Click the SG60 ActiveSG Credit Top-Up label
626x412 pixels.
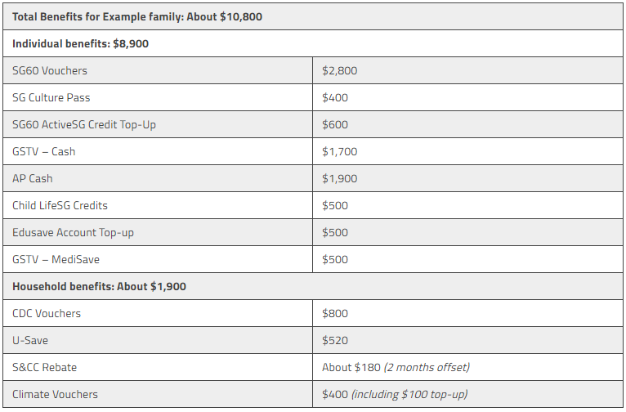[x=83, y=124]
